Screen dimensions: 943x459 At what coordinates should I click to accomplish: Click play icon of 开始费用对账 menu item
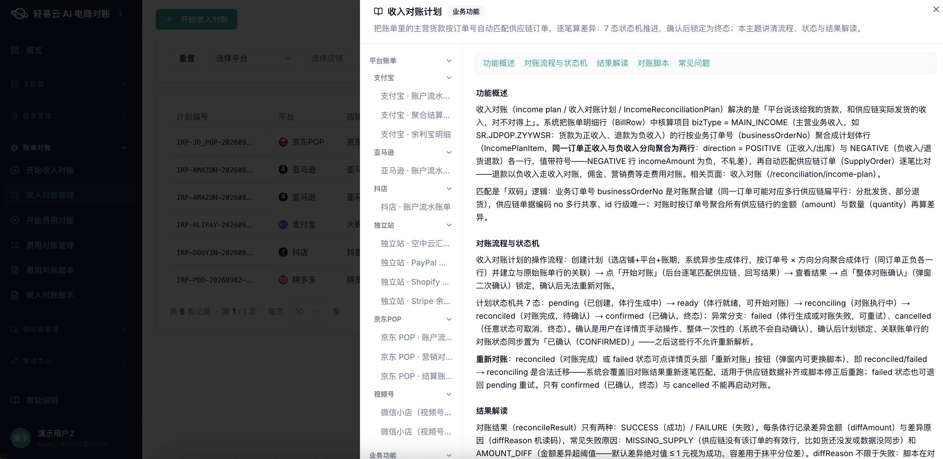click(x=15, y=220)
